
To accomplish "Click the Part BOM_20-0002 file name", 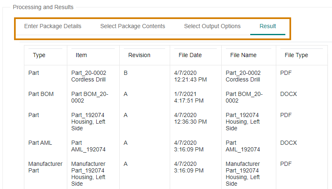I will pos(244,97).
